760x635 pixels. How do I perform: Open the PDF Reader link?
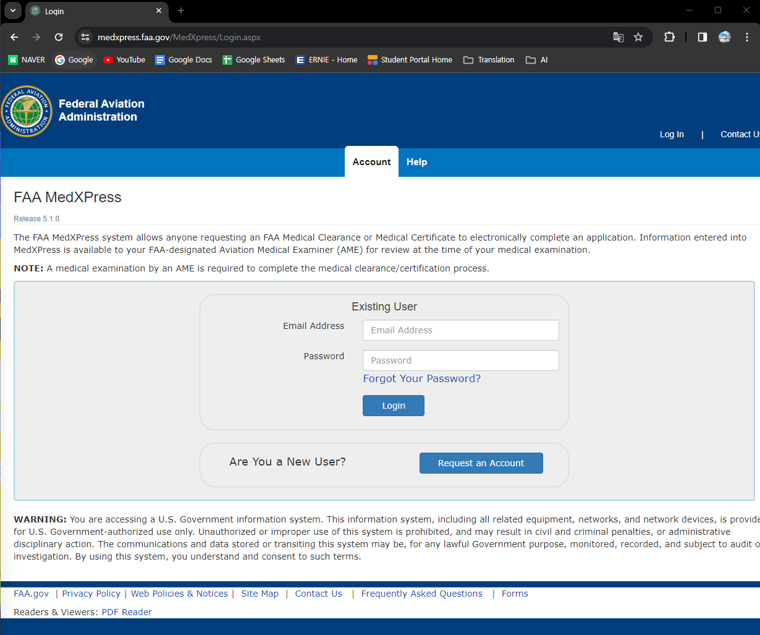(127, 612)
